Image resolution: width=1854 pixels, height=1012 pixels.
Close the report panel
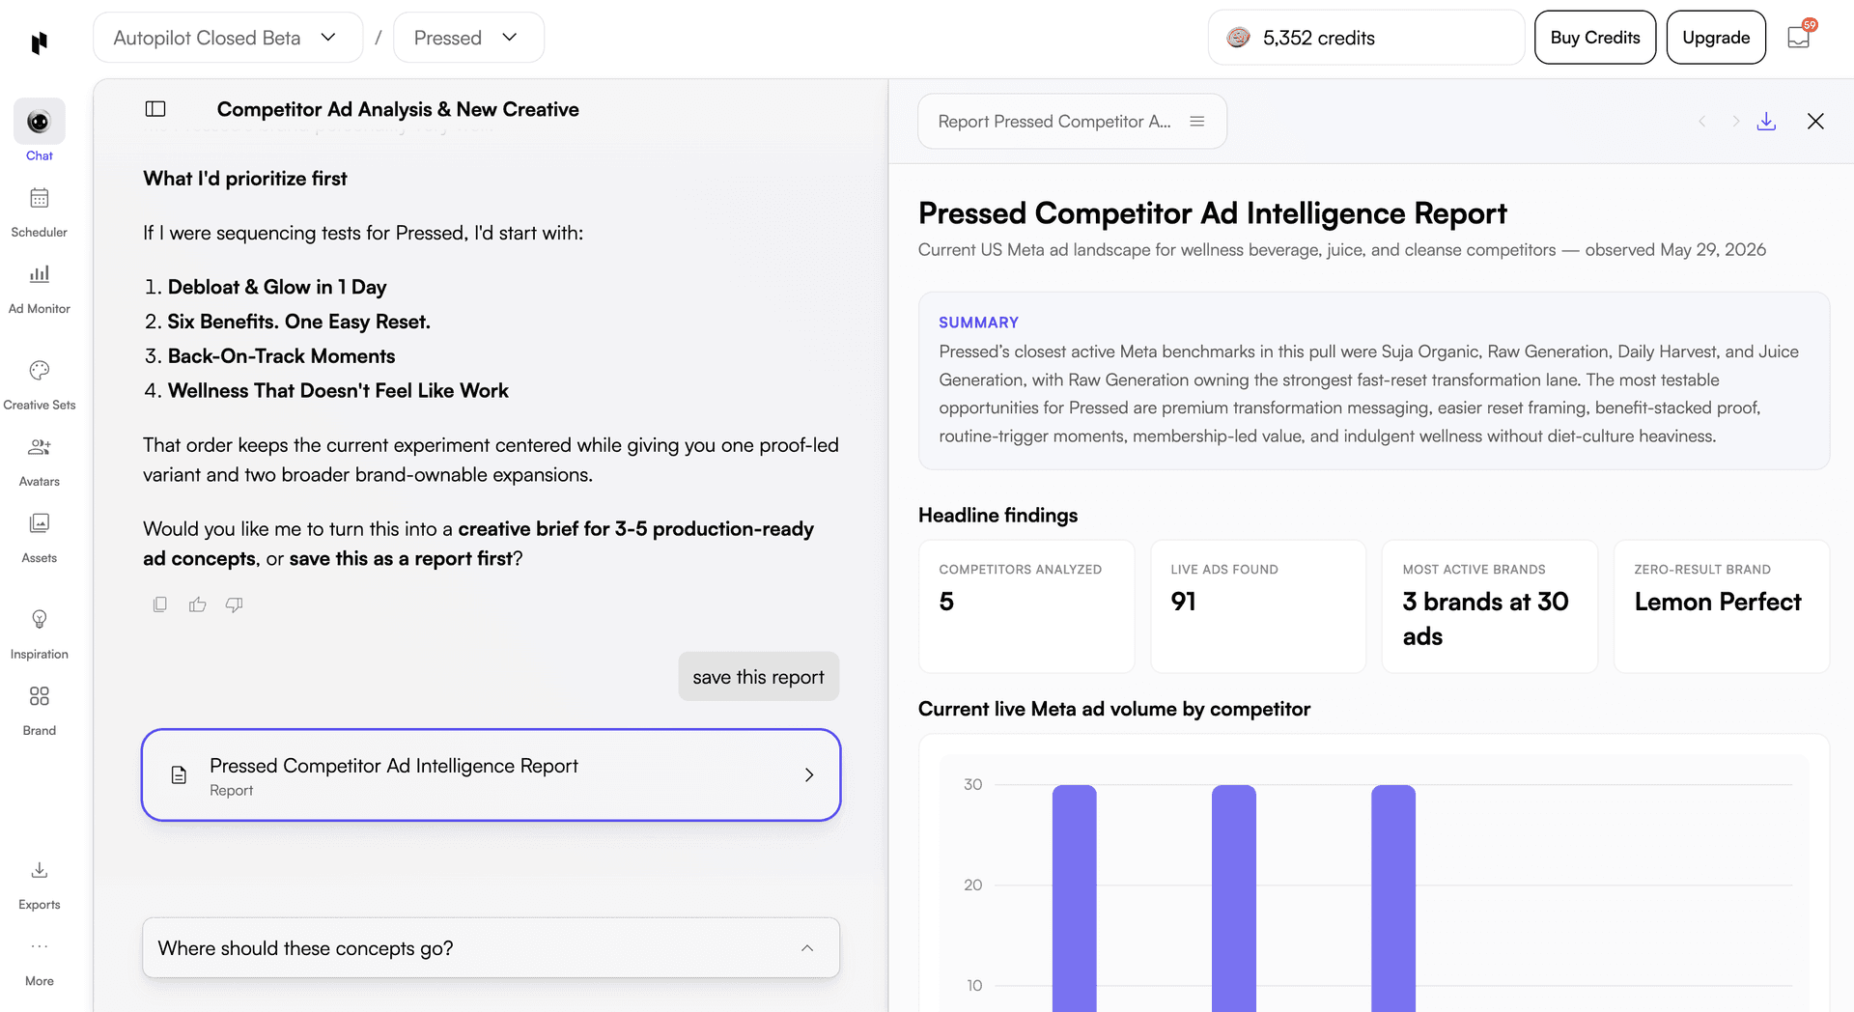click(1815, 121)
